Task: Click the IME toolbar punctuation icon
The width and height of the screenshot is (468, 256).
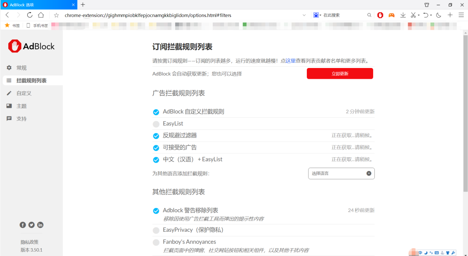Action: (431, 253)
